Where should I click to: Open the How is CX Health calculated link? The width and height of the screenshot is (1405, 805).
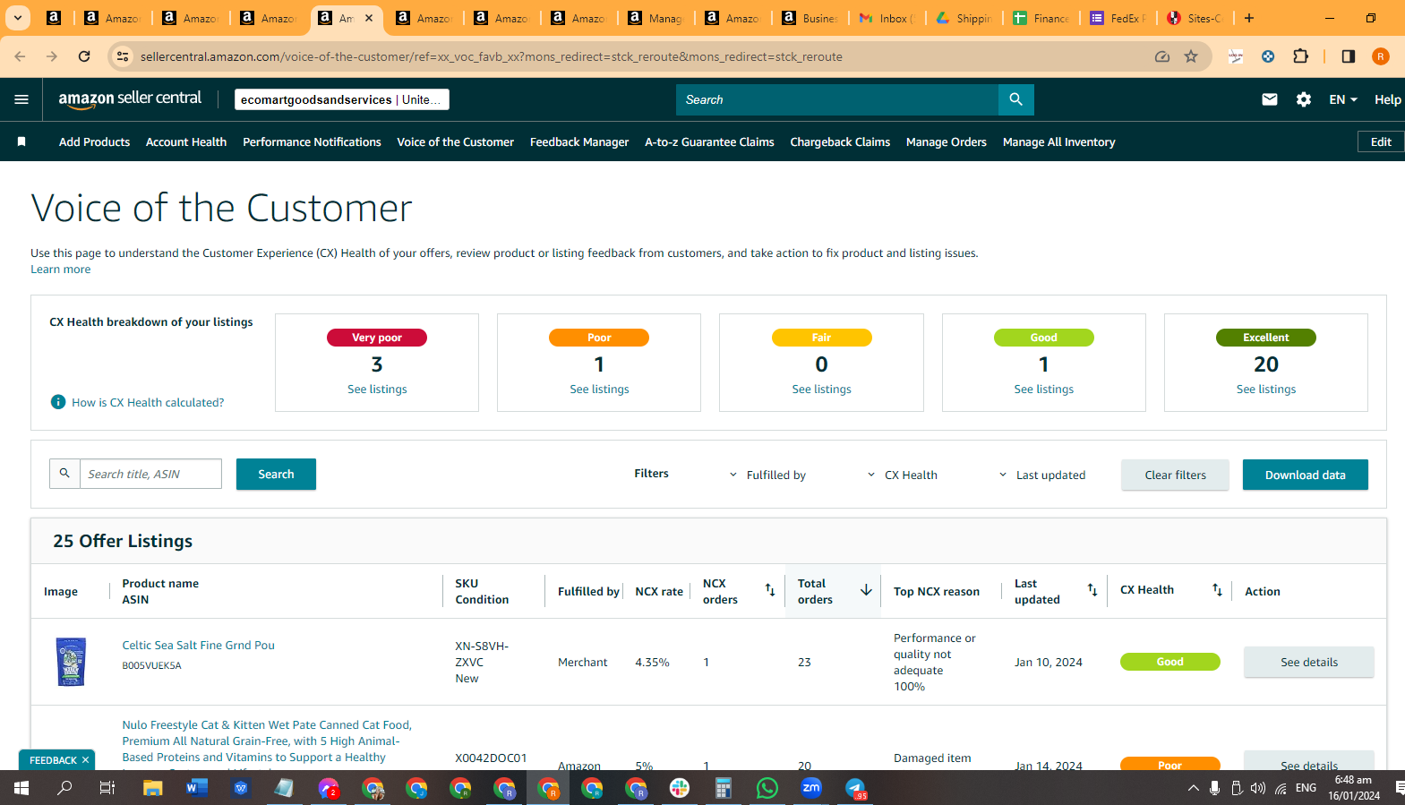pyautogui.click(x=148, y=402)
